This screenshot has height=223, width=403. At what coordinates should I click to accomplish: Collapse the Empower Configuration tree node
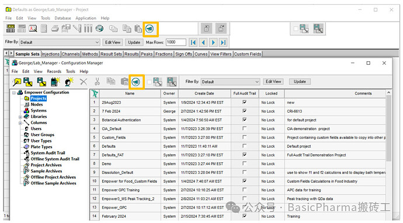(x=14, y=92)
